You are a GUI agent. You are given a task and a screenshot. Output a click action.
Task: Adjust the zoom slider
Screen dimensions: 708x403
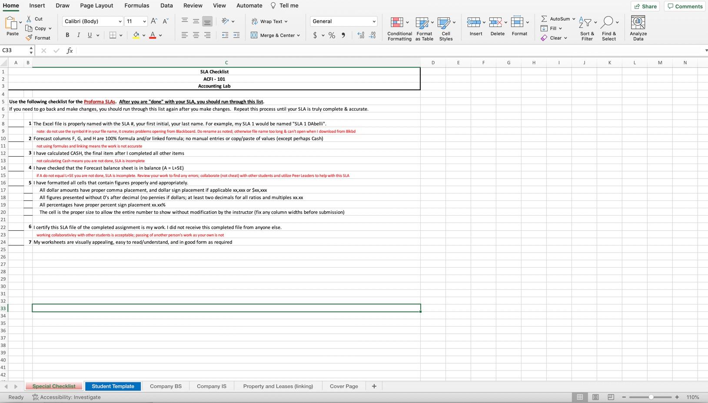click(651, 397)
